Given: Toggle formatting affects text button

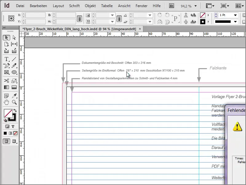Looking at the screenshot, I should click(13, 126).
